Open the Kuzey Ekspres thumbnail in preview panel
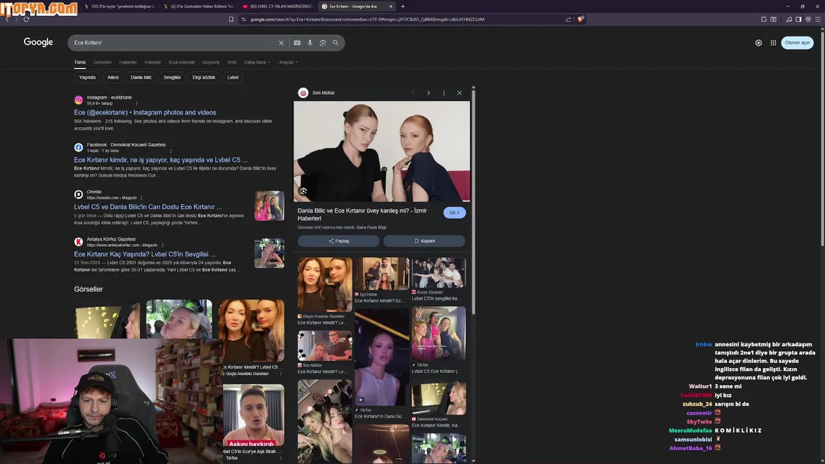This screenshot has height=464, width=825. click(438, 273)
